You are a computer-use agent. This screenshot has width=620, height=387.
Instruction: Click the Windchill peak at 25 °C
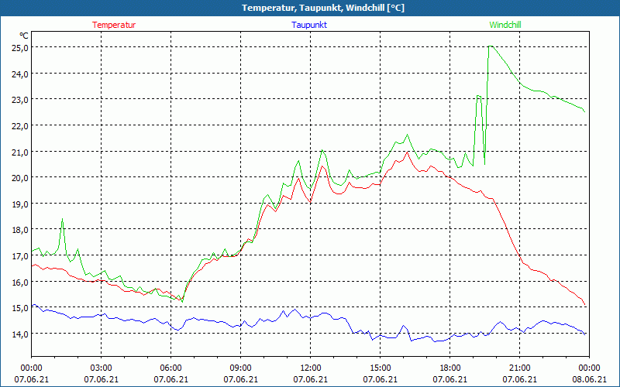491,46
